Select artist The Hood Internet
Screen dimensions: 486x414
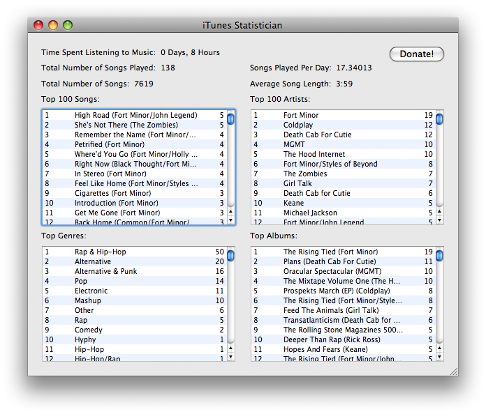coord(344,154)
